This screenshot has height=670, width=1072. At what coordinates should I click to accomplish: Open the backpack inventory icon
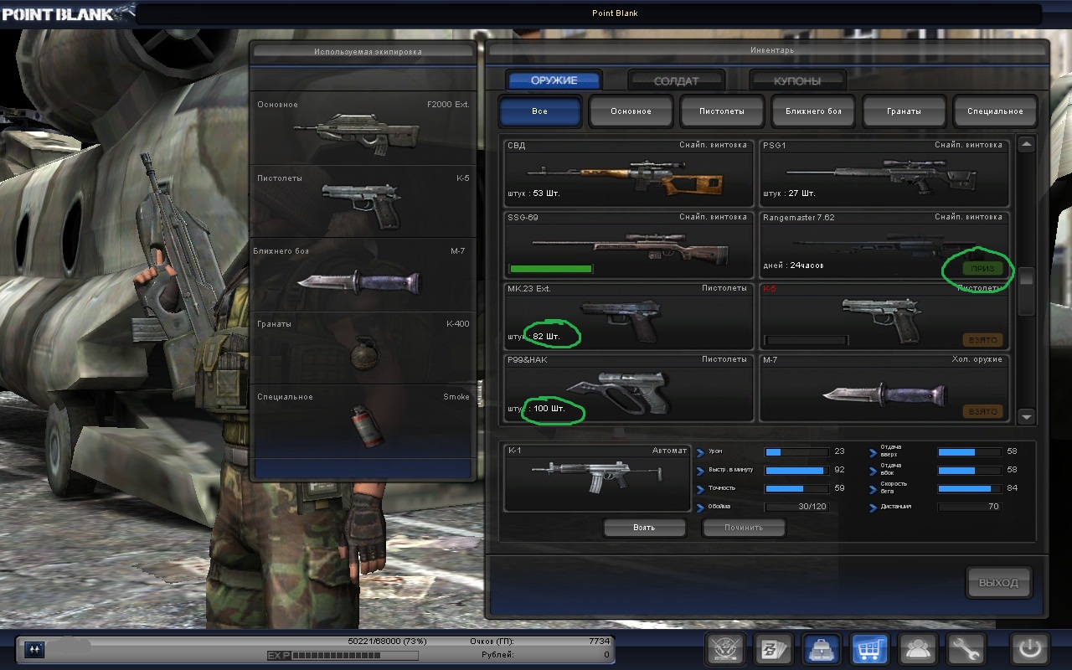pyautogui.click(x=822, y=648)
